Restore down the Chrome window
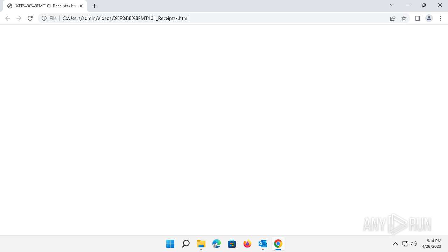Viewport: 448px width, 252px height. click(x=424, y=5)
